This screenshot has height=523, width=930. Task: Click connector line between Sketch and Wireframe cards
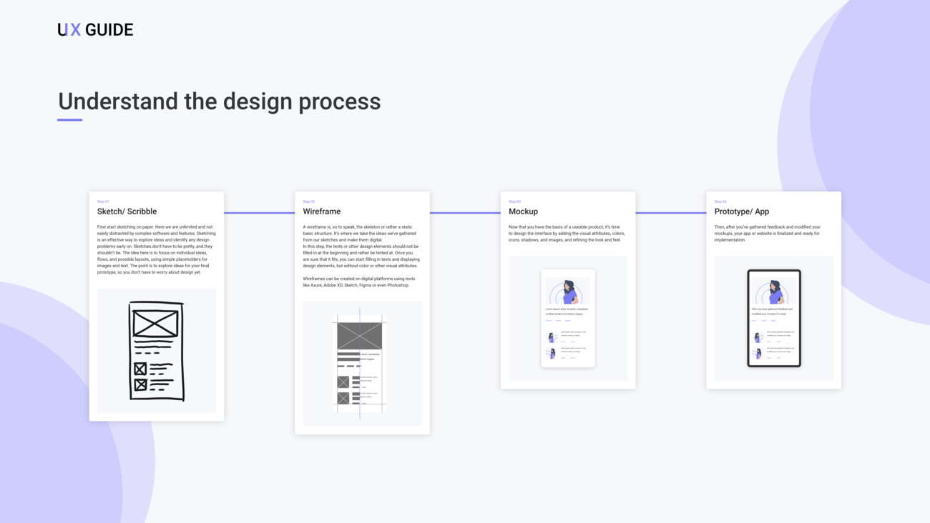click(259, 213)
